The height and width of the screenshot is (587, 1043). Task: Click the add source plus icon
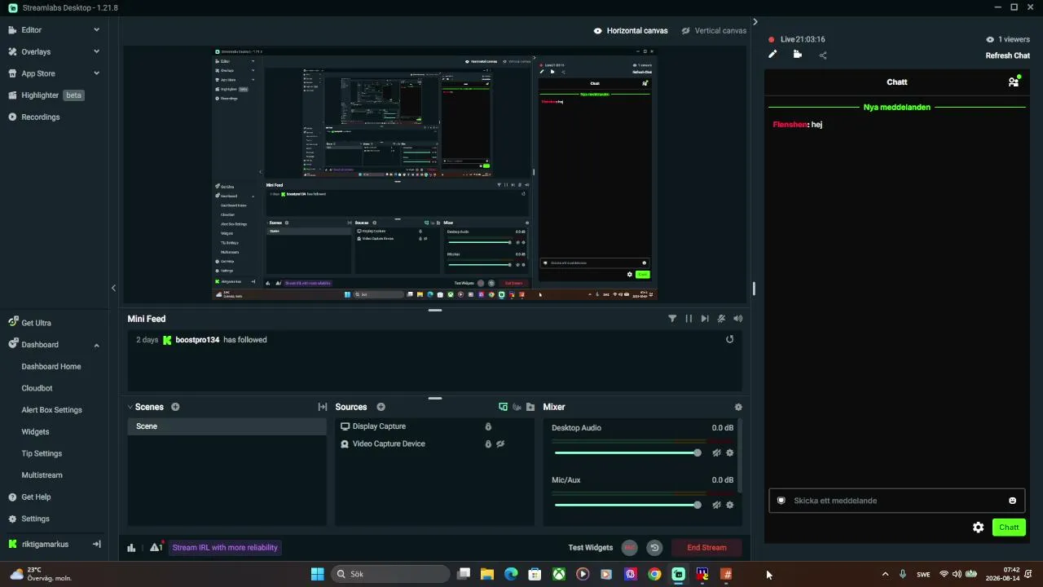tap(381, 407)
